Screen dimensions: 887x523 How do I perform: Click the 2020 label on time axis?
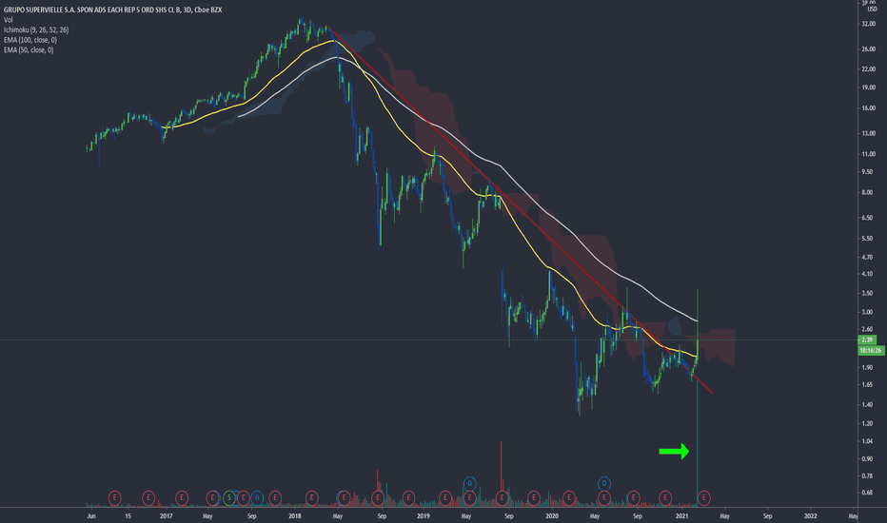click(552, 515)
